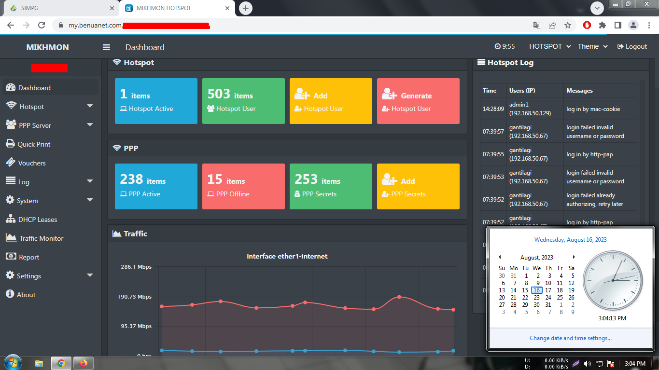Click the sitemap icon beside DHCP Leases

tap(11, 219)
